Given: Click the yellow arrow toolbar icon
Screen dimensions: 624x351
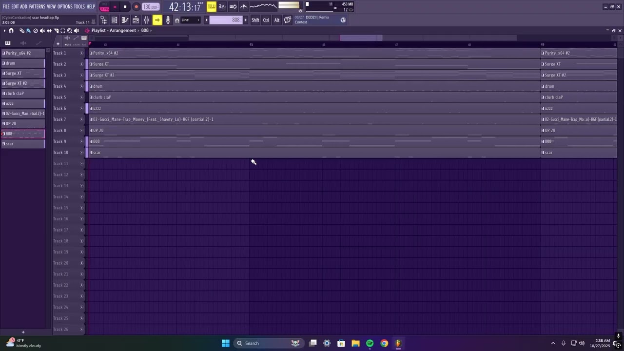Looking at the screenshot, I should click(157, 20).
